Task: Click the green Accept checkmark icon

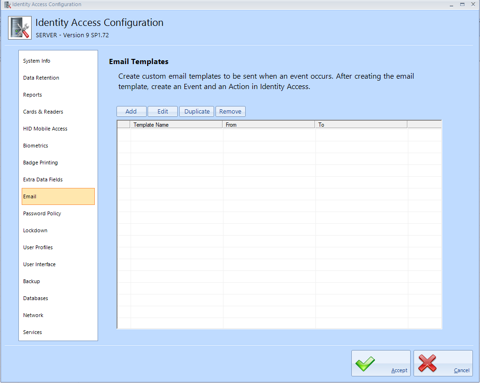Action: click(x=365, y=364)
